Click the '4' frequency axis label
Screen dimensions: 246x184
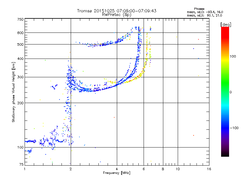[x=117, y=169]
